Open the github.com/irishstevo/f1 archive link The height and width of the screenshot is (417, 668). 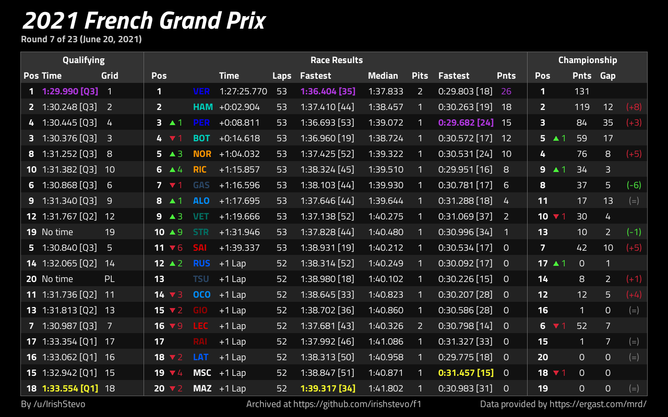click(x=357, y=404)
